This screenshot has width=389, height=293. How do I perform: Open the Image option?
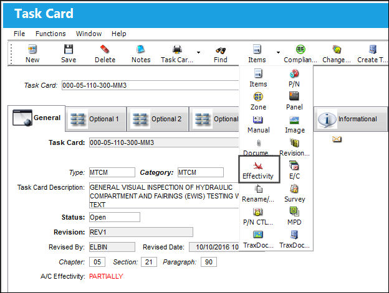295,124
